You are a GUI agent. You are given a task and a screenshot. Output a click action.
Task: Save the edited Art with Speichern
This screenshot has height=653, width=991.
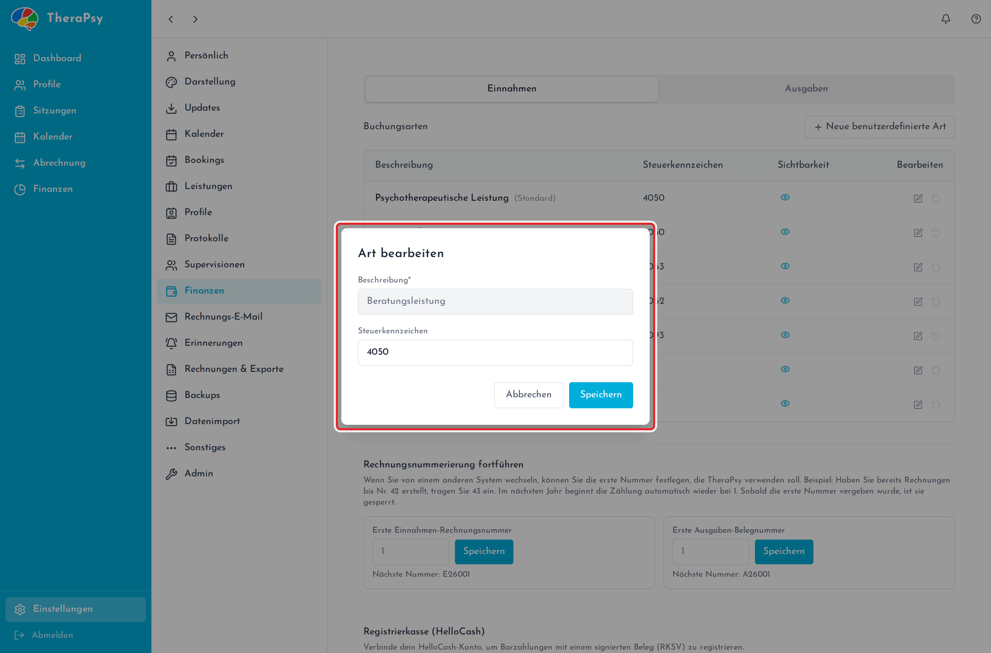[601, 395]
